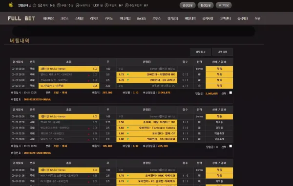Click red up arrow in 03-21 19:30 row
The image size is (293, 186).
89,128
